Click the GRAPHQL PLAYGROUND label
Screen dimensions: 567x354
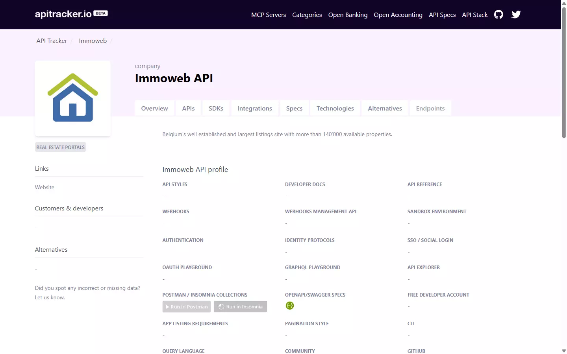(x=313, y=267)
